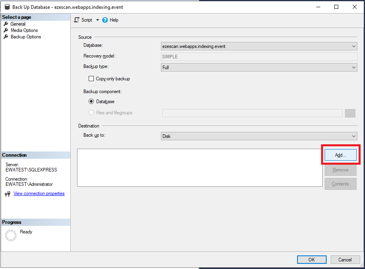Select the Database radio button
Image resolution: width=365 pixels, height=269 pixels.
point(91,102)
